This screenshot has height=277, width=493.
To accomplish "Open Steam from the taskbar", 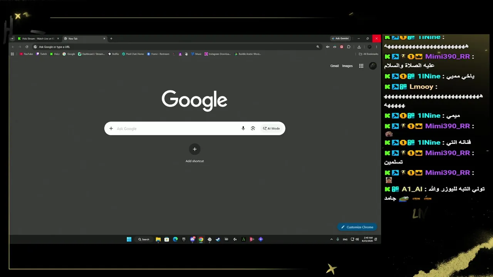I will (x=218, y=239).
